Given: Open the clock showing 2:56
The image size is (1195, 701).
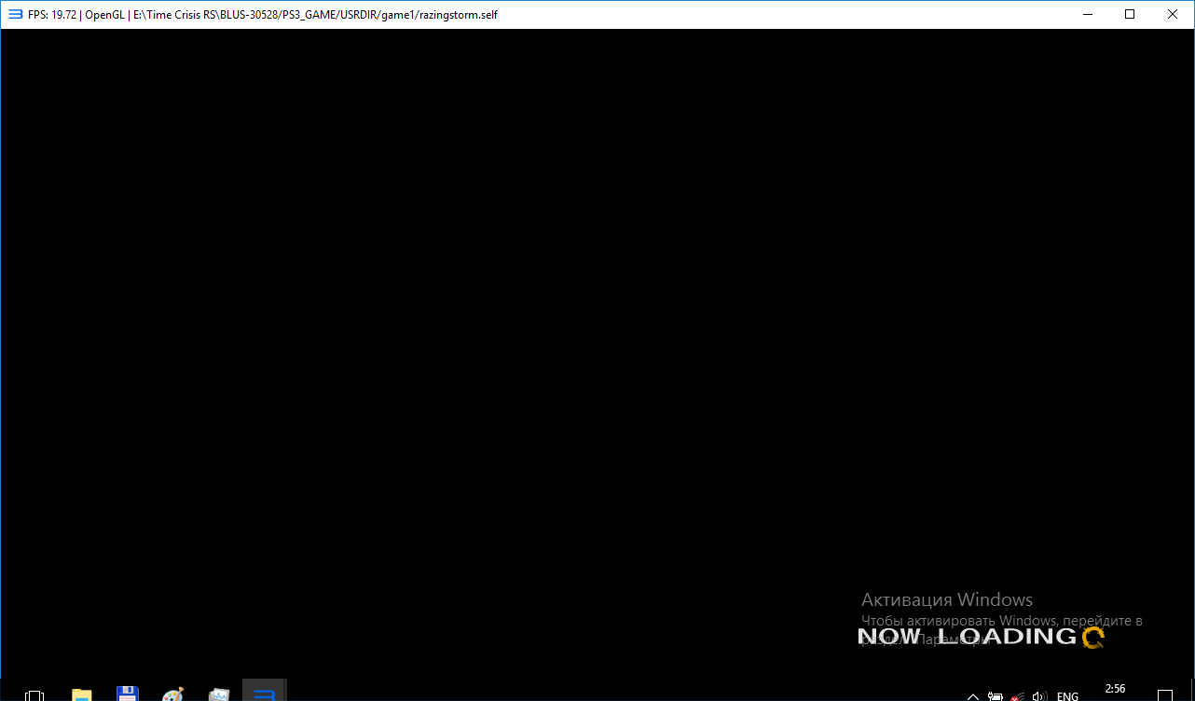Looking at the screenshot, I should point(1115,690).
